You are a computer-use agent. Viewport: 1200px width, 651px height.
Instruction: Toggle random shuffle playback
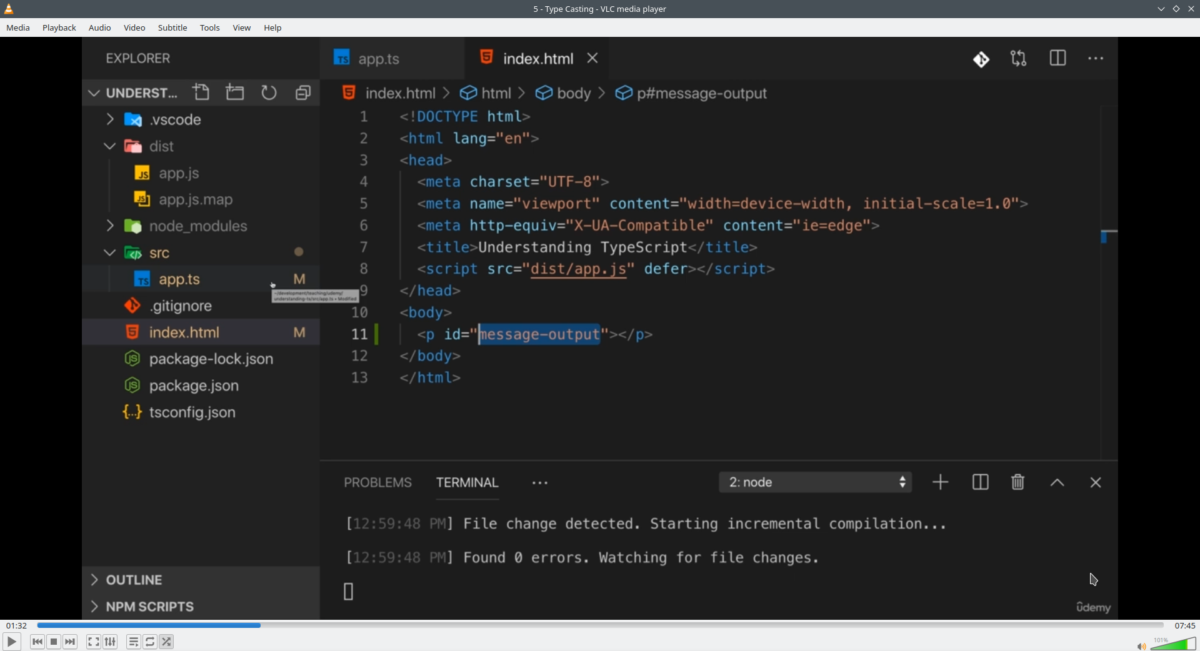click(x=167, y=642)
